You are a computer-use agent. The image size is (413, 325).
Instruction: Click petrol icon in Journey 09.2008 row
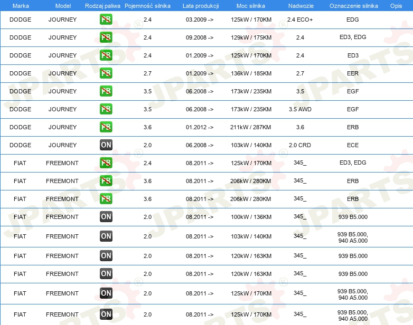(106, 37)
